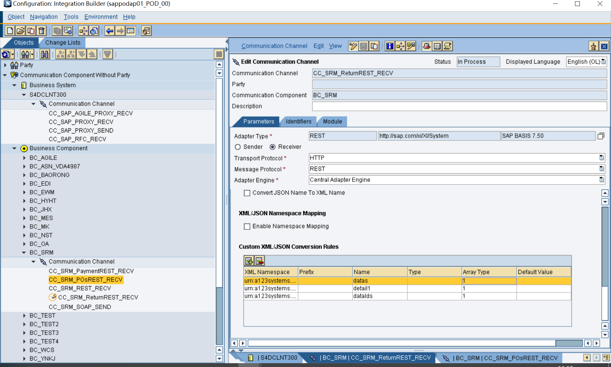Select the Sender radio button
The height and width of the screenshot is (367, 611).
coord(238,147)
